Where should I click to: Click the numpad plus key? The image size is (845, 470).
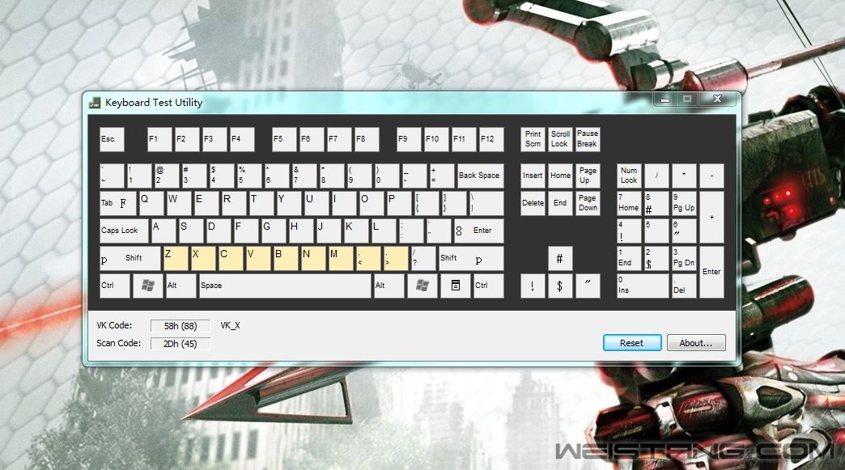click(711, 217)
